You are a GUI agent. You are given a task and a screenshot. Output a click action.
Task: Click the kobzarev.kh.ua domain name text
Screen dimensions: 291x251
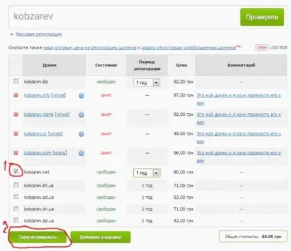[38, 185]
